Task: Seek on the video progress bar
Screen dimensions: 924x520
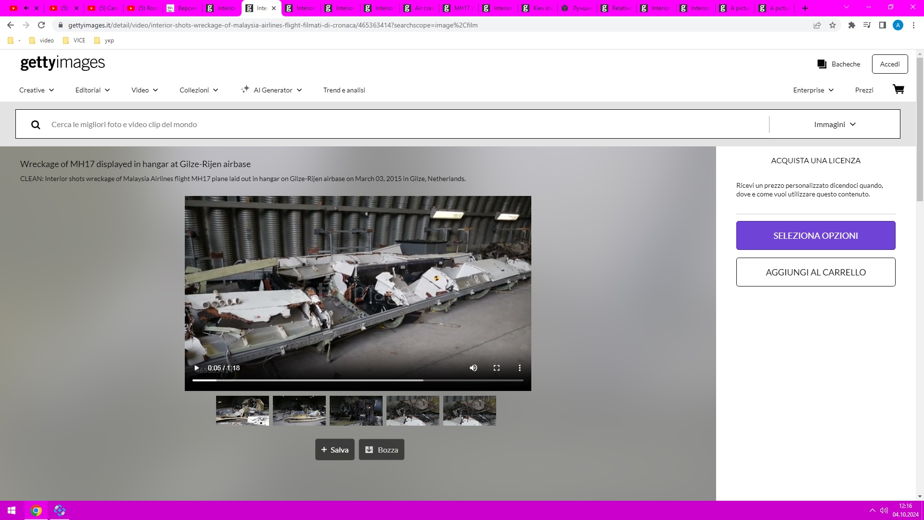Action: point(358,380)
